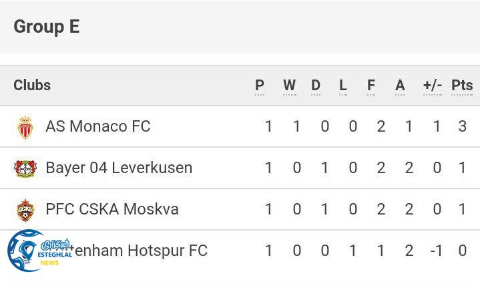Image resolution: width=480 pixels, height=284 pixels.
Task: Click the F (goals for) column header
Action: 371,86
